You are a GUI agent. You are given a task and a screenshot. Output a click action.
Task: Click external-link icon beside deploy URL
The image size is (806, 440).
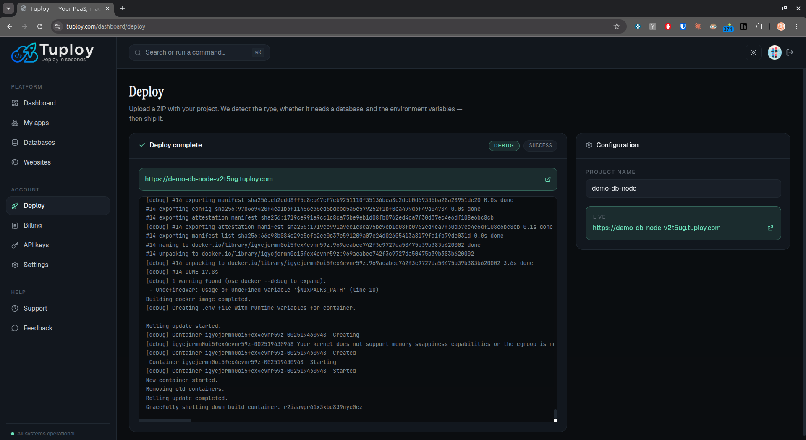(548, 179)
